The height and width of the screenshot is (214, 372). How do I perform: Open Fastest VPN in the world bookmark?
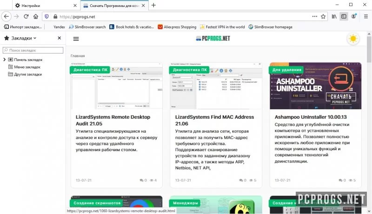point(222,27)
